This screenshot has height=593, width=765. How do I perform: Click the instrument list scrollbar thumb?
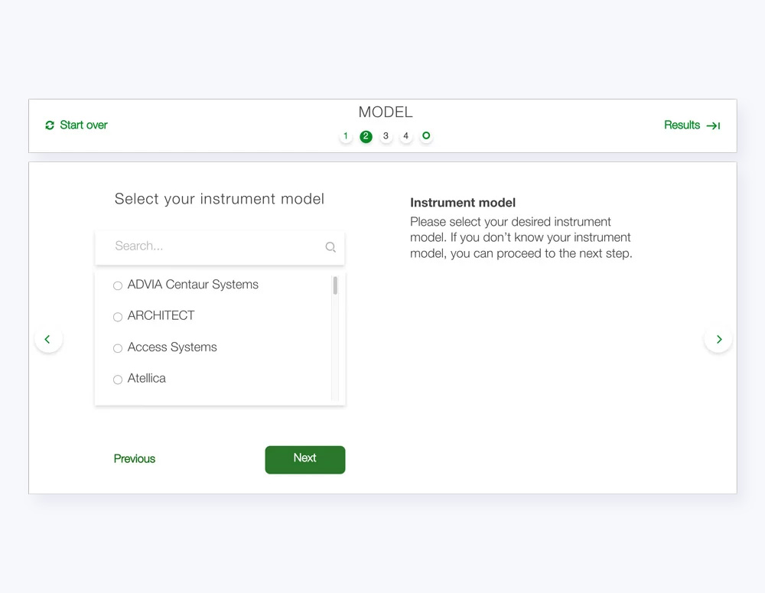pos(335,285)
